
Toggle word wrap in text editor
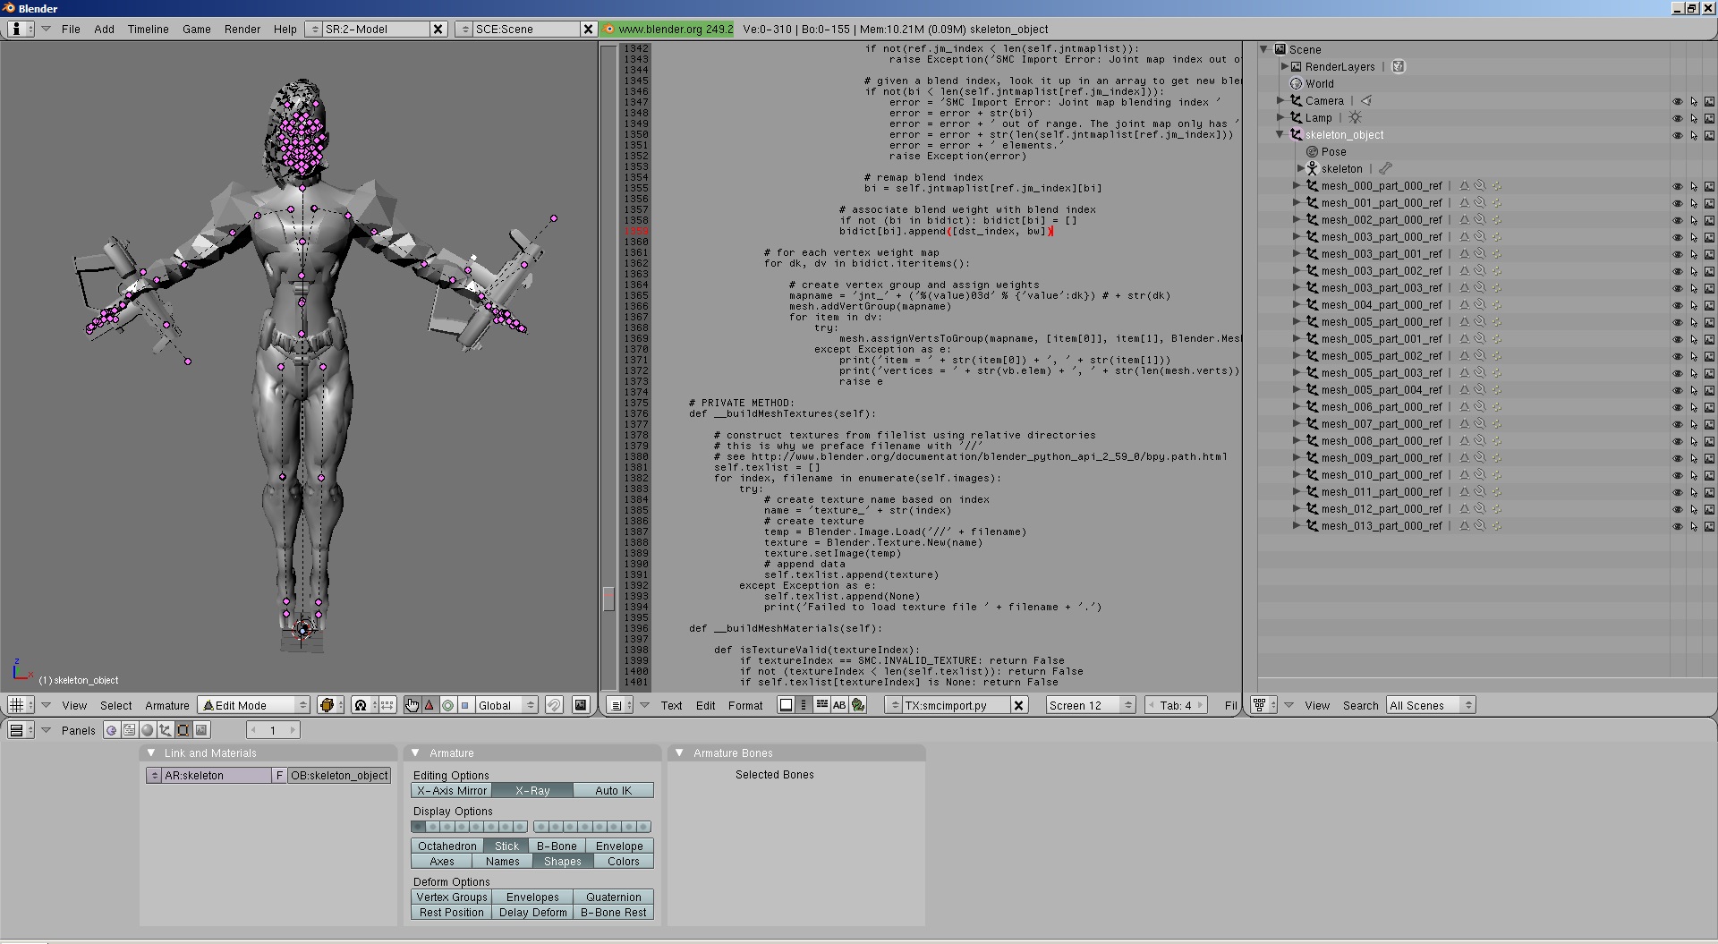click(x=821, y=705)
